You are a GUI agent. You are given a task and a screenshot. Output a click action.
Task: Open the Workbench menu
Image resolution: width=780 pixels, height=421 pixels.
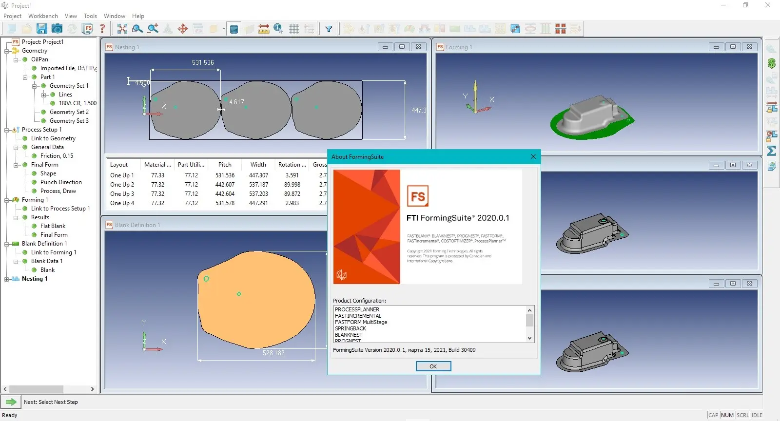click(x=43, y=16)
